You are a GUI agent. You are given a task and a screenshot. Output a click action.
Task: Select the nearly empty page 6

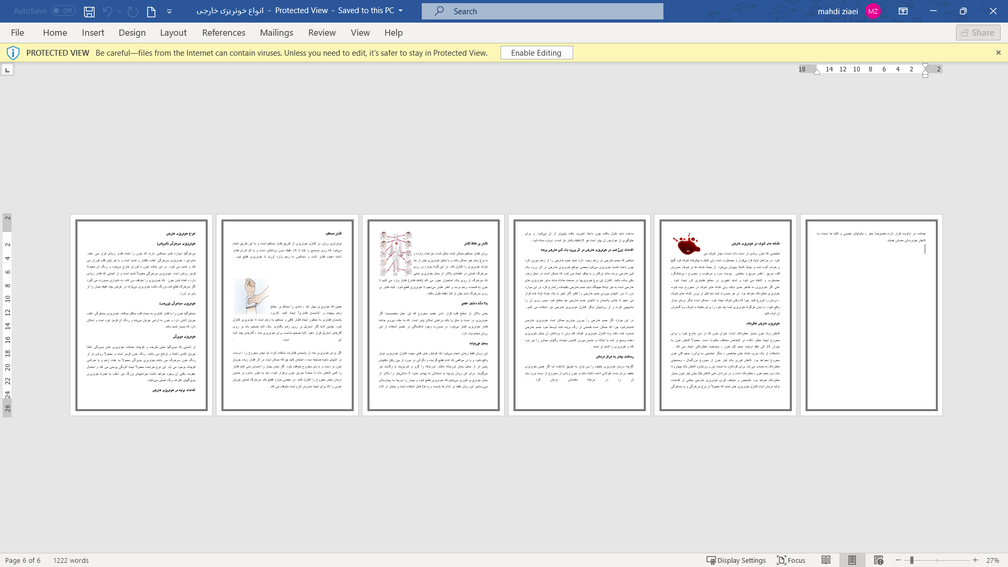[x=871, y=315]
